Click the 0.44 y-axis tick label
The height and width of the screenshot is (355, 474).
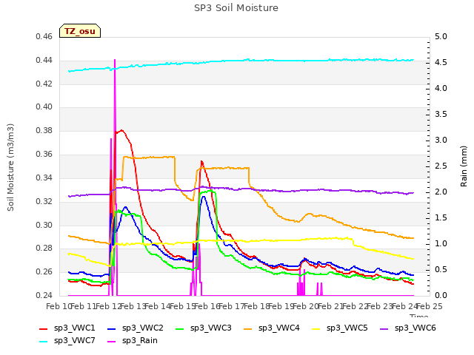click(x=44, y=61)
